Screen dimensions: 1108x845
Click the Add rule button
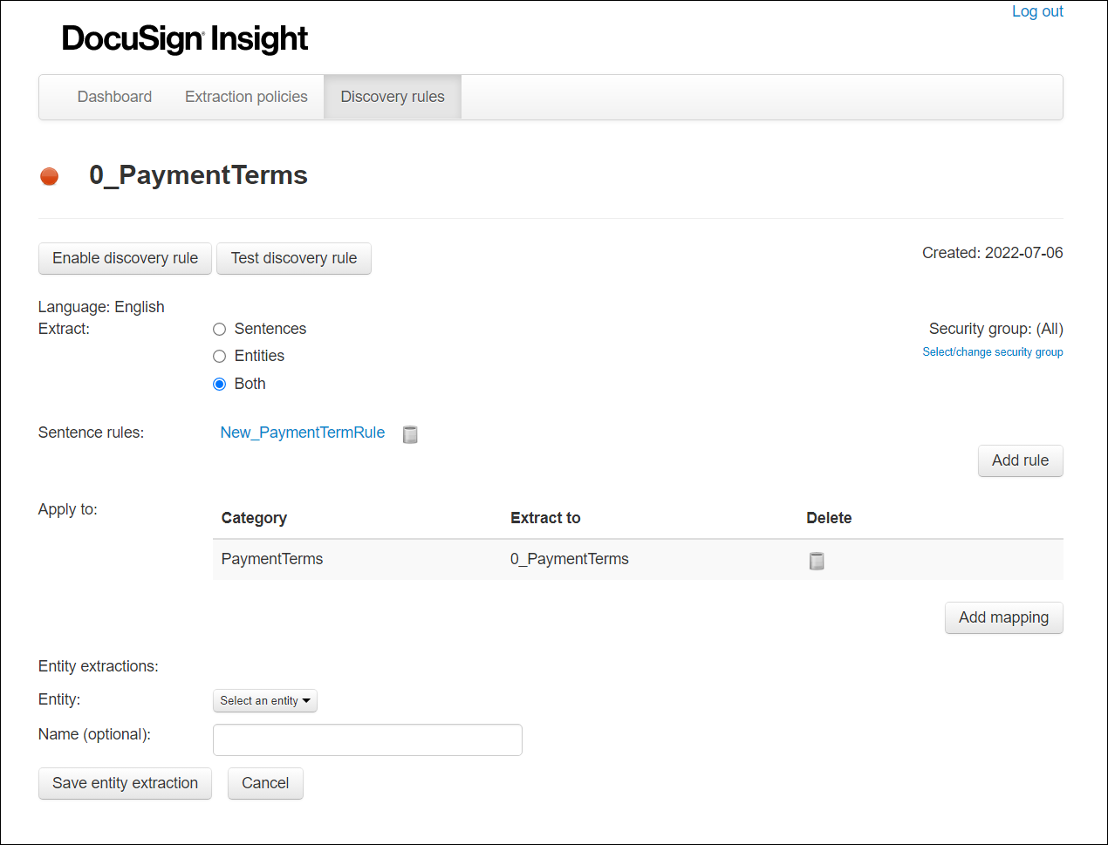point(1020,461)
